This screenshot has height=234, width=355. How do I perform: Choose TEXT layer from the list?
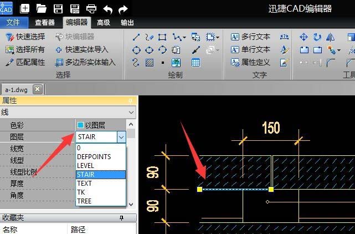pyautogui.click(x=101, y=183)
